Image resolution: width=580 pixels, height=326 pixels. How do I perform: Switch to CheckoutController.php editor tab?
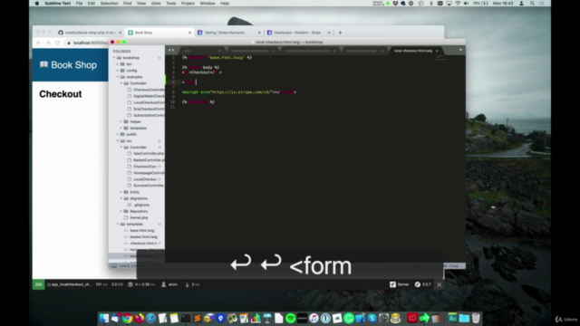[250, 51]
